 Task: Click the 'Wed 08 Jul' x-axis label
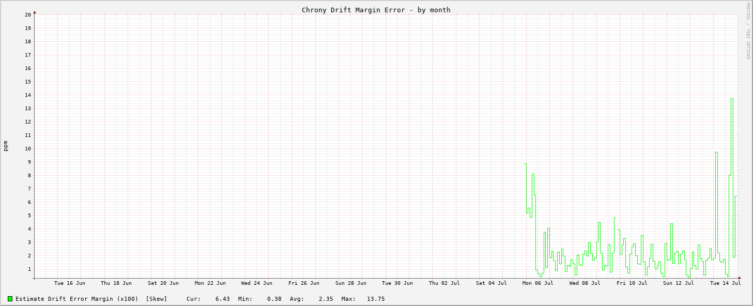click(585, 283)
